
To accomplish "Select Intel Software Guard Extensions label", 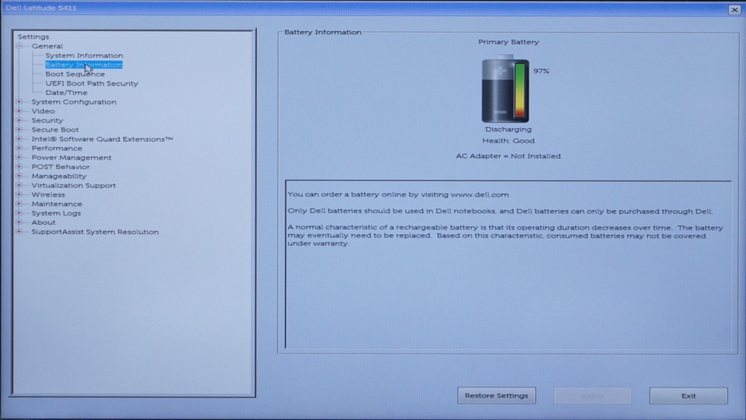I will 102,139.
